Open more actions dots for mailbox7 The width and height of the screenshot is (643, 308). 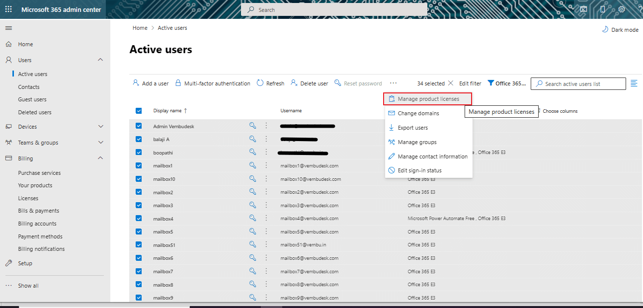[x=266, y=271]
